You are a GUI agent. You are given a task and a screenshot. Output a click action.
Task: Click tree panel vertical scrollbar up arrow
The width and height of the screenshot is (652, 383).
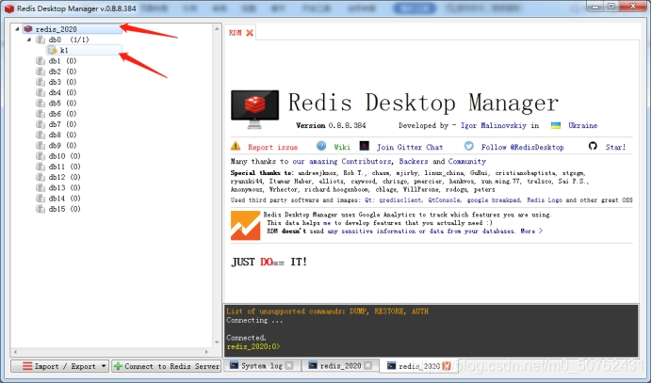[217, 28]
